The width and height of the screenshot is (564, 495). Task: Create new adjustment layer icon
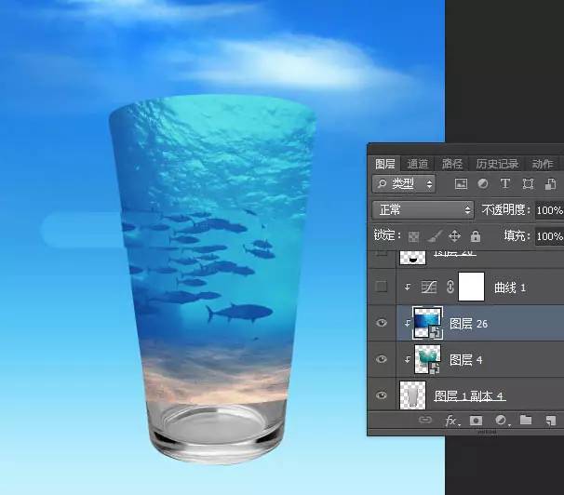[x=502, y=421]
